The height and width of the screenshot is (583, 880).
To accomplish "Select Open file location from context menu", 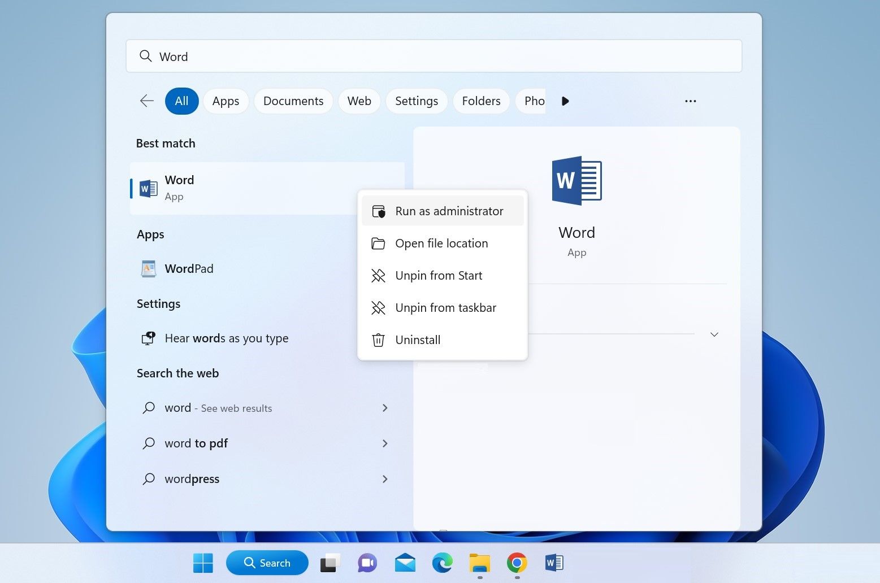I will tap(441, 243).
